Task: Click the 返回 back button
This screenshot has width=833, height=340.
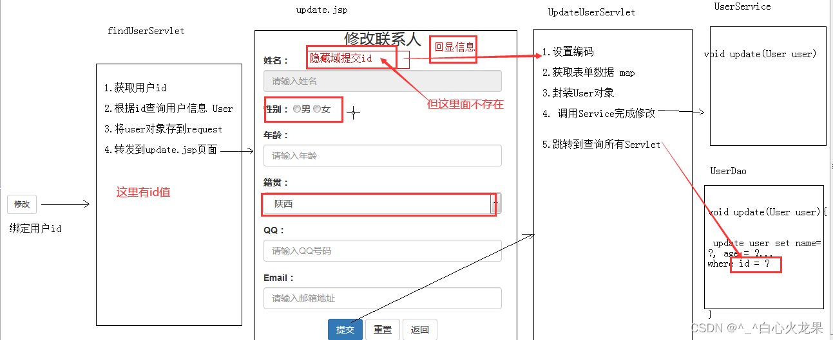Action: 420,329
